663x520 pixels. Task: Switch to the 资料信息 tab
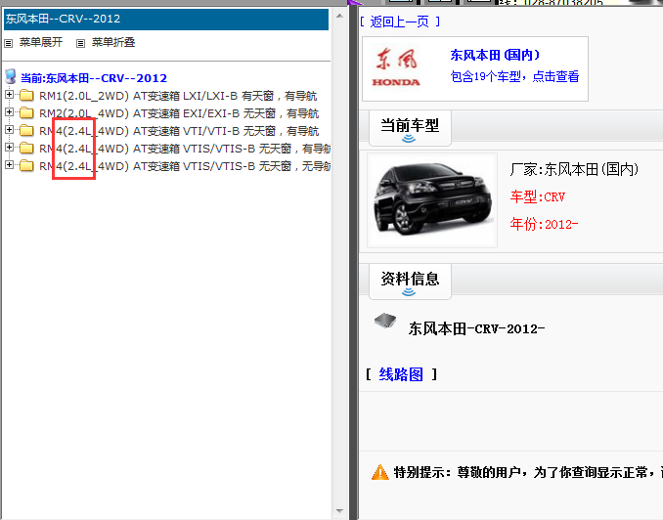410,282
